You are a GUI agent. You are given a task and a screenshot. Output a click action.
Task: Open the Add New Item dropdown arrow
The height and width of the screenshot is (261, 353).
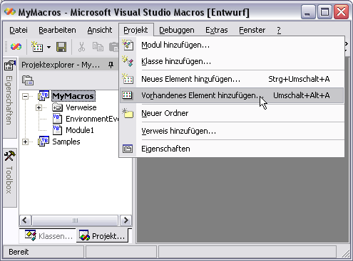click(48, 47)
